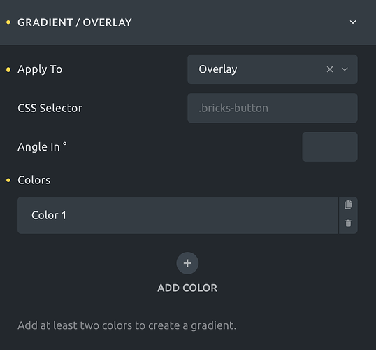Click the Angle In label
376x350 pixels.
[42, 146]
